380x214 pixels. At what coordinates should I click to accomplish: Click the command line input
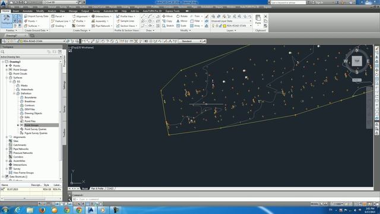coord(223,199)
